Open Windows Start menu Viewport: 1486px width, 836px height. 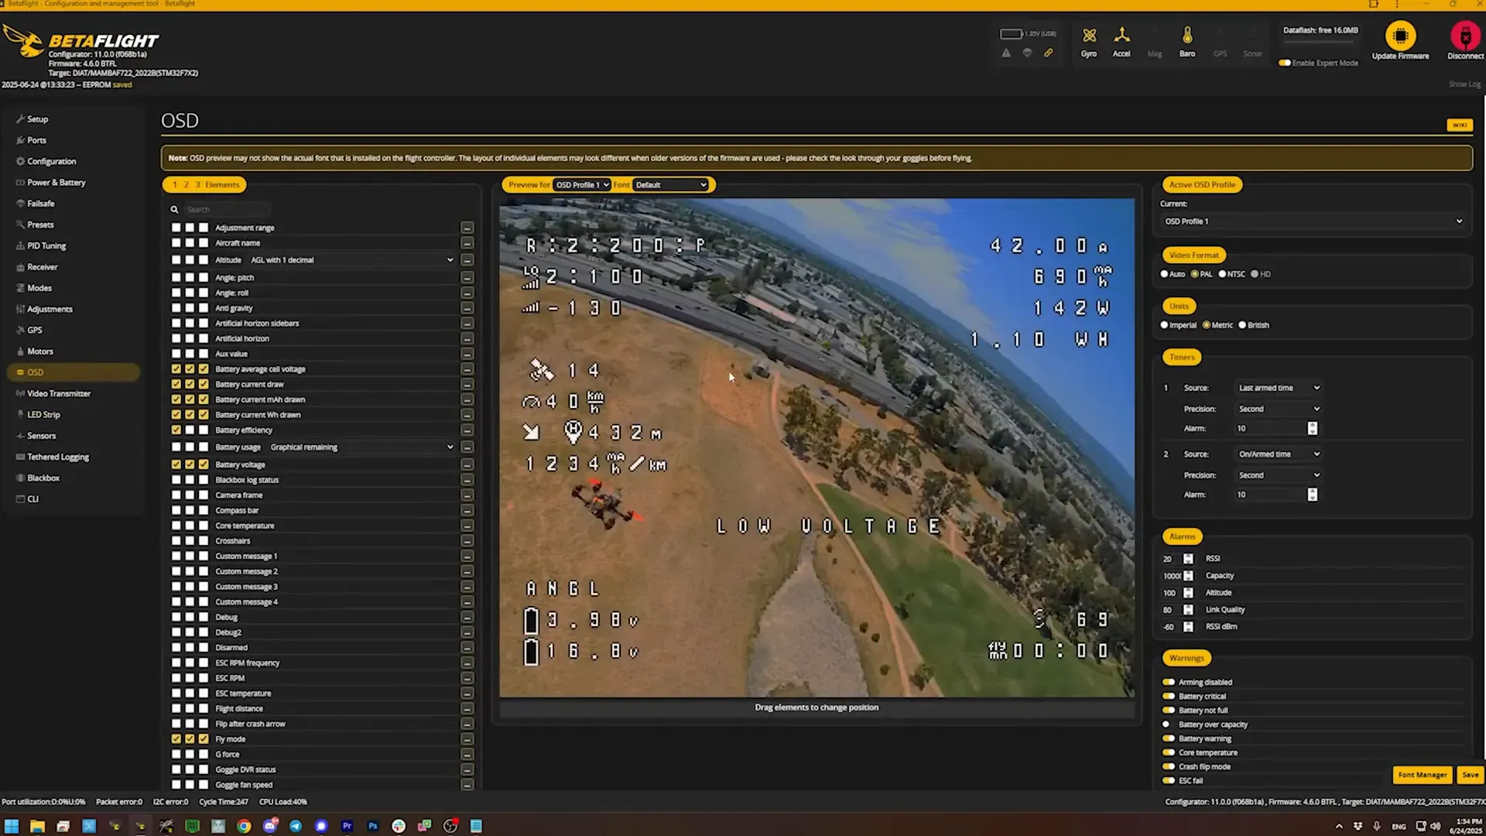tap(12, 826)
